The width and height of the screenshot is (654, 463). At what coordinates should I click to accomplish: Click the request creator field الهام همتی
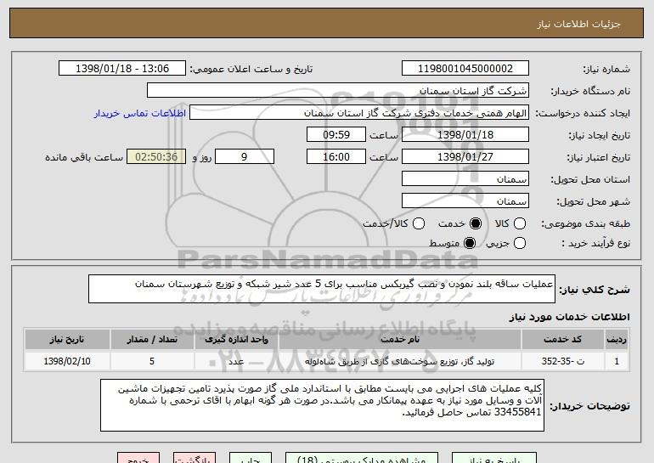[359, 113]
